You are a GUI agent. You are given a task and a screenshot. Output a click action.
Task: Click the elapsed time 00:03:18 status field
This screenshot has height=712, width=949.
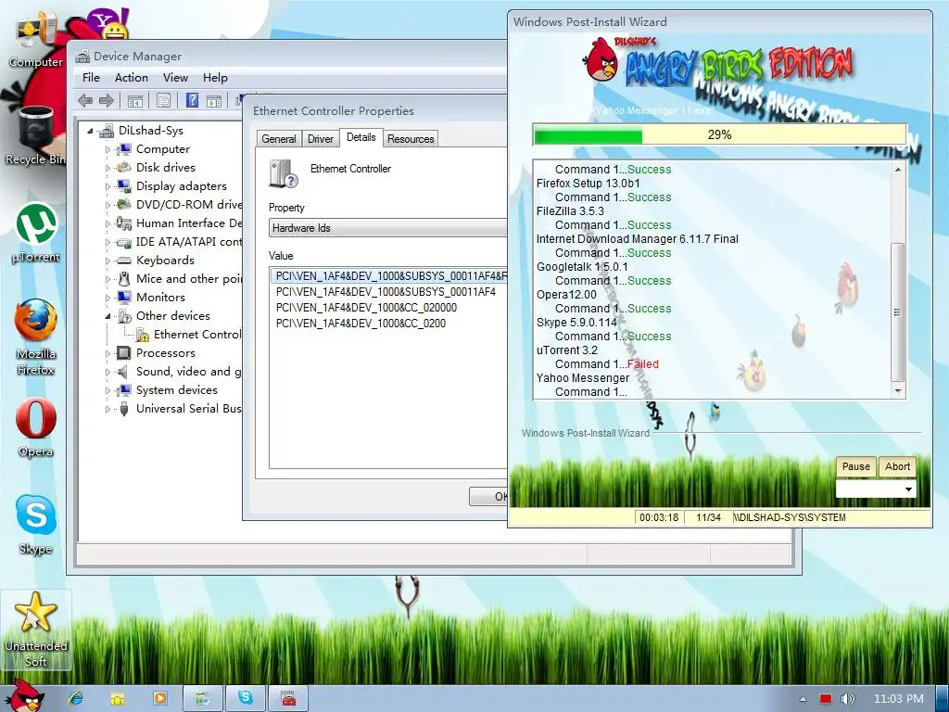[659, 517]
